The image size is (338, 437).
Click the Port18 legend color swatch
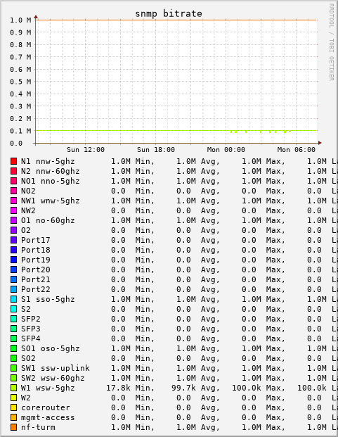(x=13, y=250)
